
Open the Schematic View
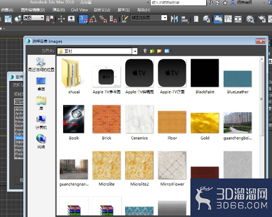click(238, 19)
